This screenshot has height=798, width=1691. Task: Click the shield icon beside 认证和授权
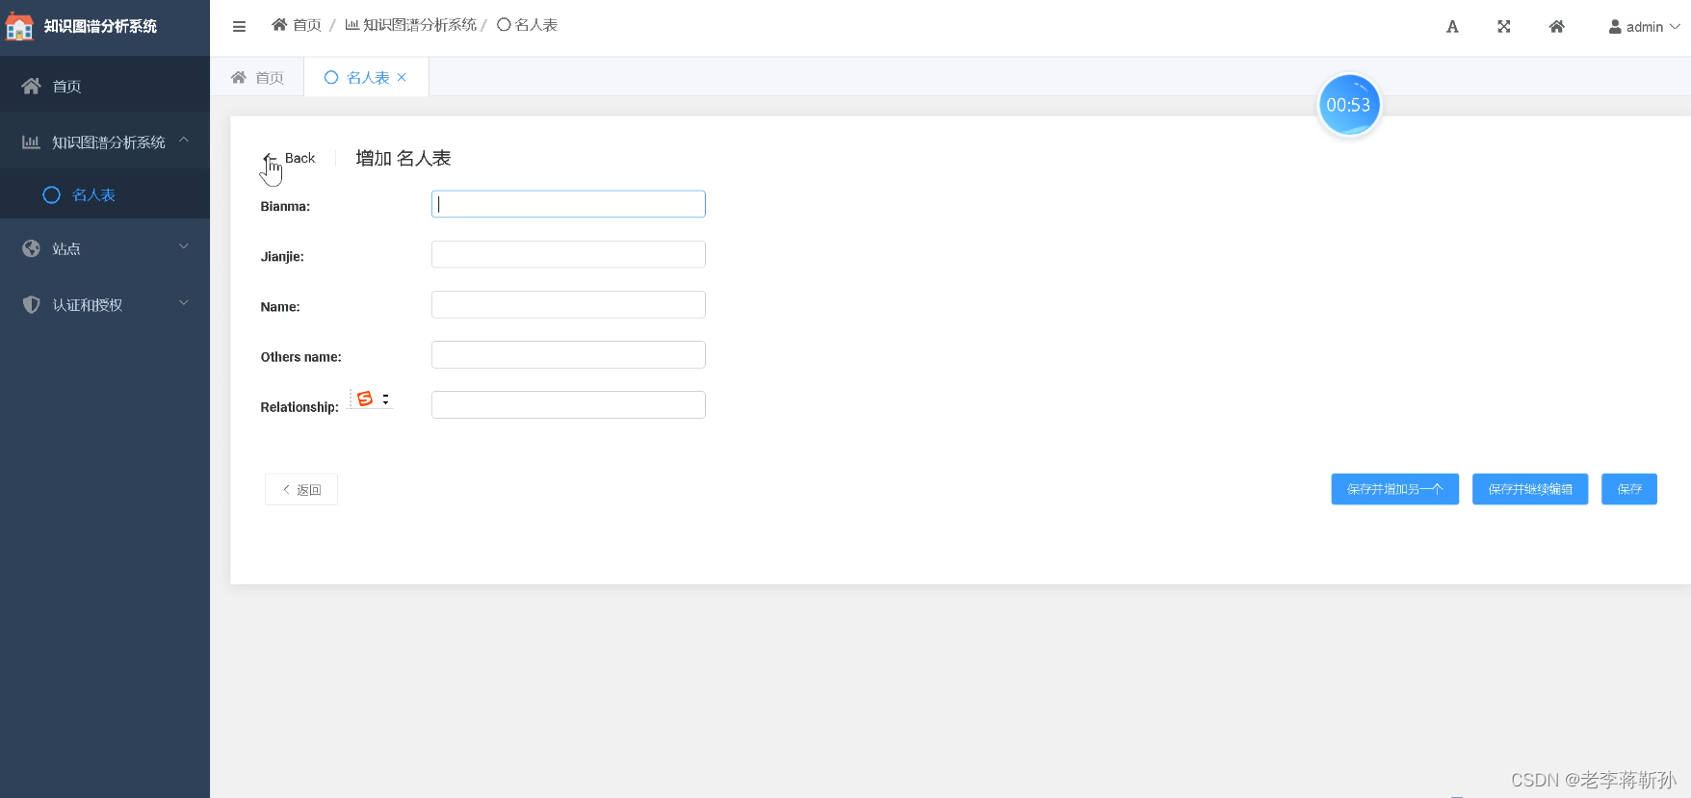pos(32,304)
